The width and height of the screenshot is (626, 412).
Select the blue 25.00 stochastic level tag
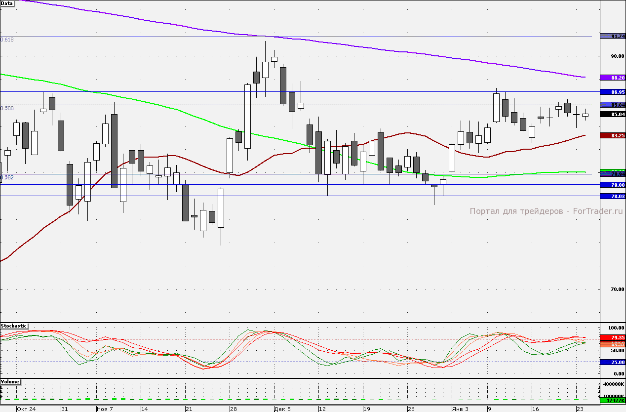[612, 362]
